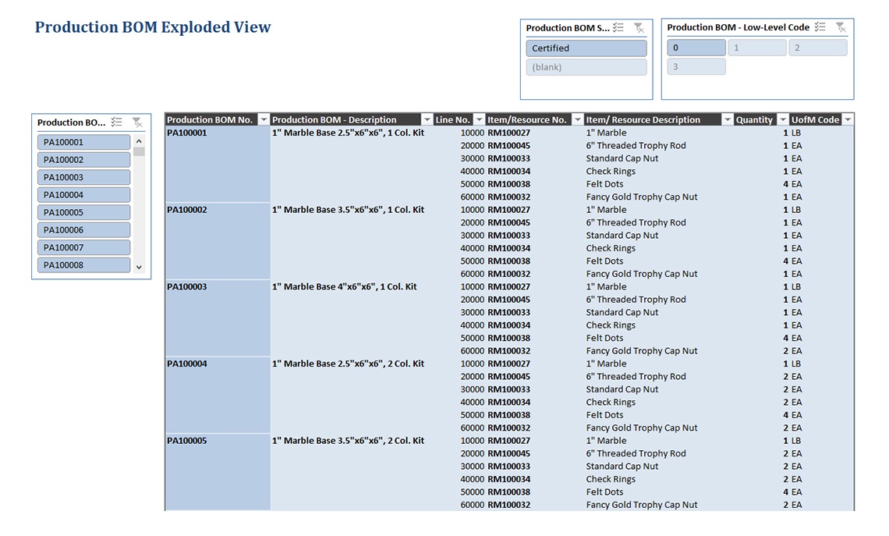The height and width of the screenshot is (536, 889).
Task: Select Certified in status slicer
Action: [586, 48]
